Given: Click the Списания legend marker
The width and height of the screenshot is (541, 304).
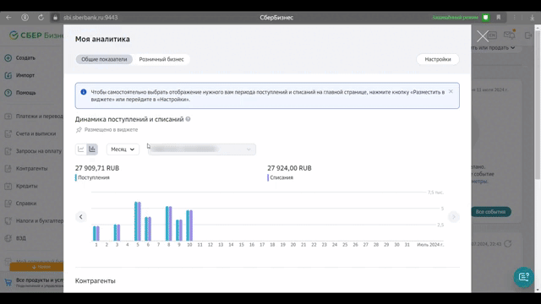Looking at the screenshot, I should click(268, 177).
